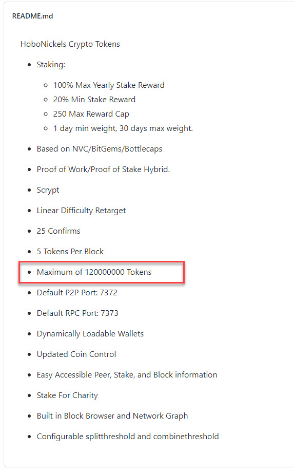Screen dimensions: 294x472
Task: Click the 20% Min Stake Reward line
Action: point(94,100)
